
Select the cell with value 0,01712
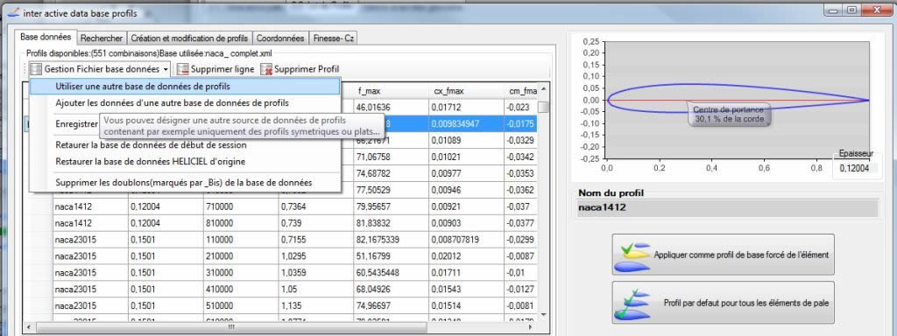(466, 108)
